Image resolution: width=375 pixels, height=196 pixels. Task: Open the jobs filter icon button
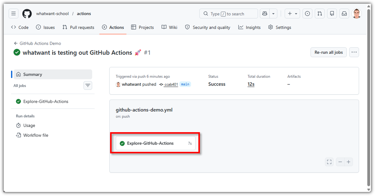[88, 86]
